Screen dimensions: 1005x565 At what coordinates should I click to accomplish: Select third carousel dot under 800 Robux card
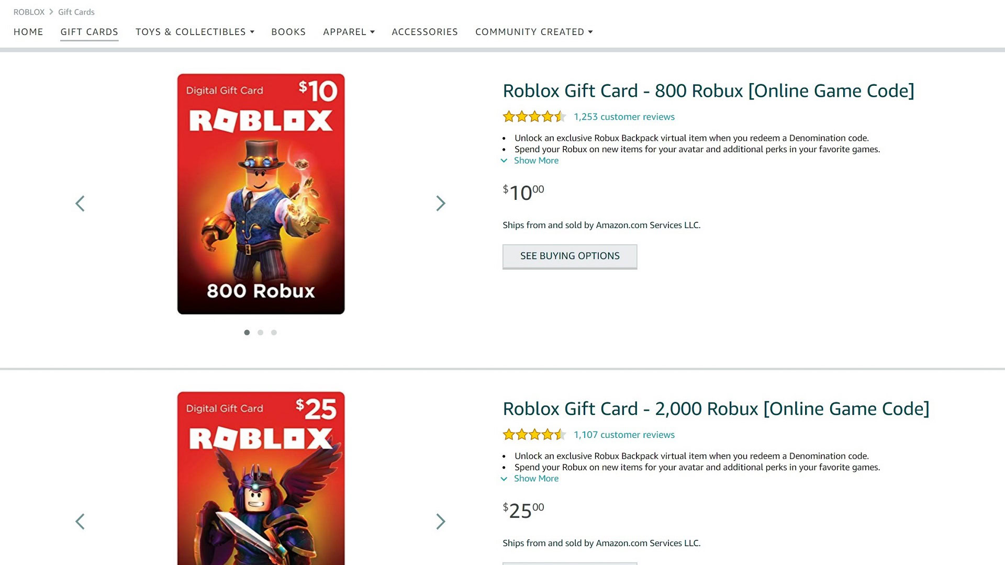pos(274,333)
